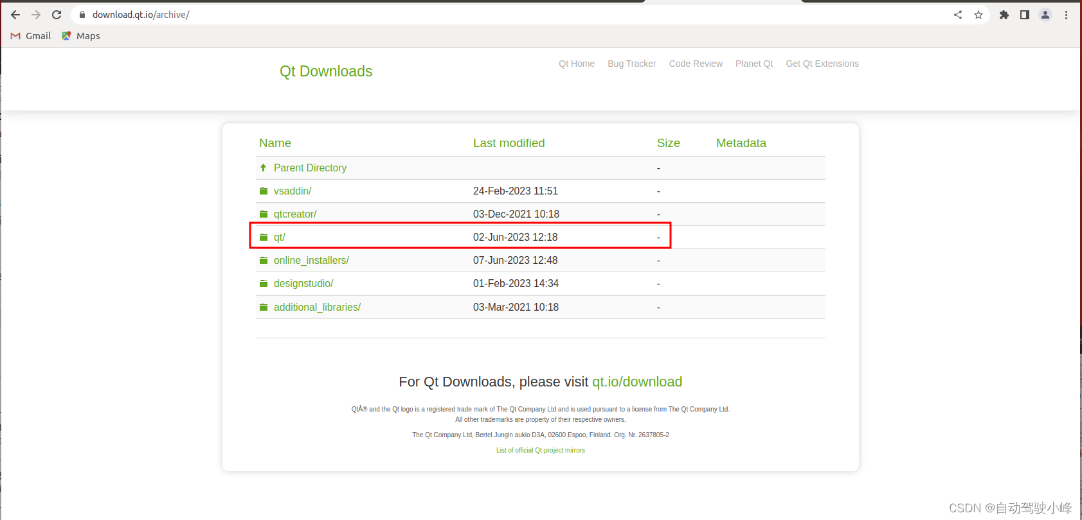
Task: Click the date 02-Jun-2023 12:18
Action: (x=516, y=237)
